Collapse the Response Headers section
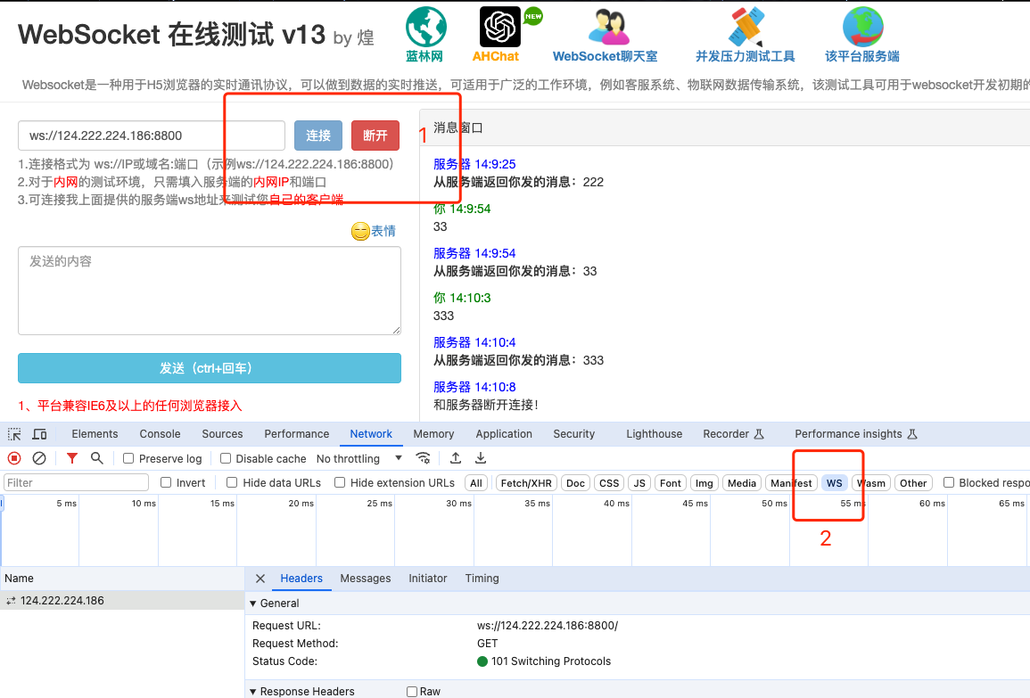The image size is (1030, 698). [x=256, y=690]
